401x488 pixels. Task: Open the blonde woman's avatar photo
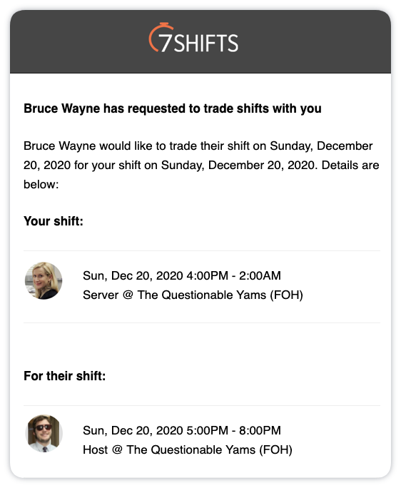[x=44, y=280]
